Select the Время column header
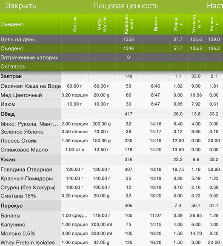 [156, 24]
